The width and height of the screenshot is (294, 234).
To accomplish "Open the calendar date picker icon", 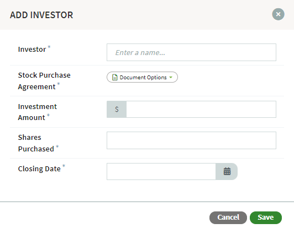I will [227, 171].
